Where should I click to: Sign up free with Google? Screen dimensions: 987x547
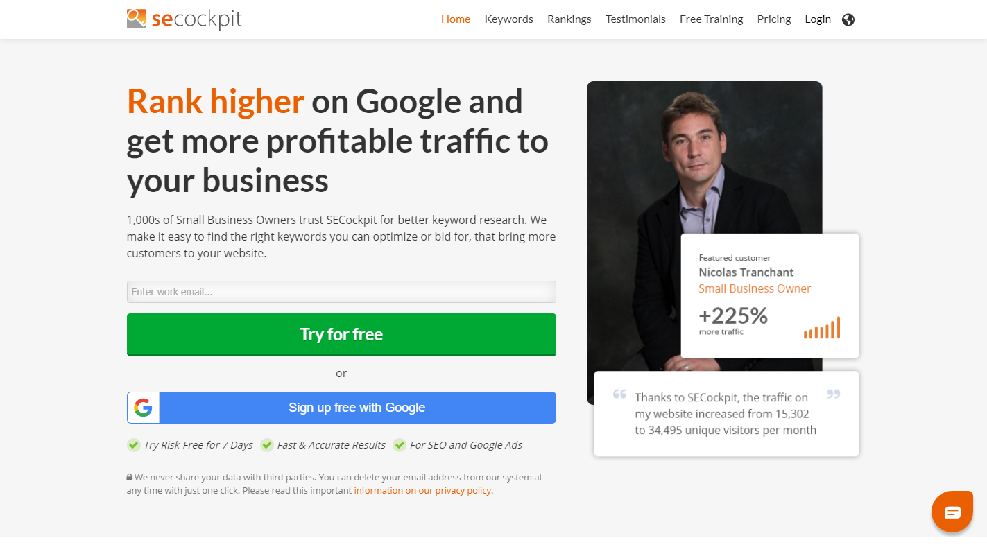coord(357,408)
